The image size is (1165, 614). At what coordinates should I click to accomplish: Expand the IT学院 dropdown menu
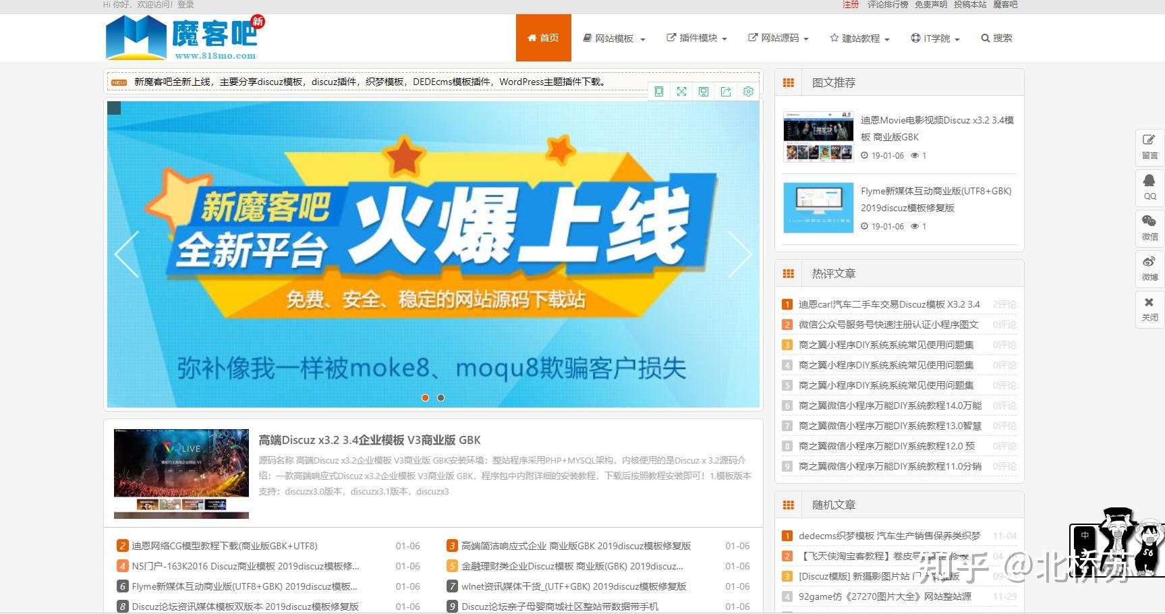tap(935, 38)
